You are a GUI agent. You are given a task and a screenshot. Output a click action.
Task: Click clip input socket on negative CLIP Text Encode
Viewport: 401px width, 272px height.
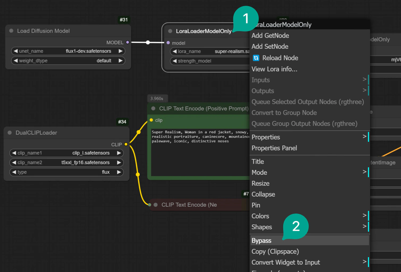[x=150, y=205]
